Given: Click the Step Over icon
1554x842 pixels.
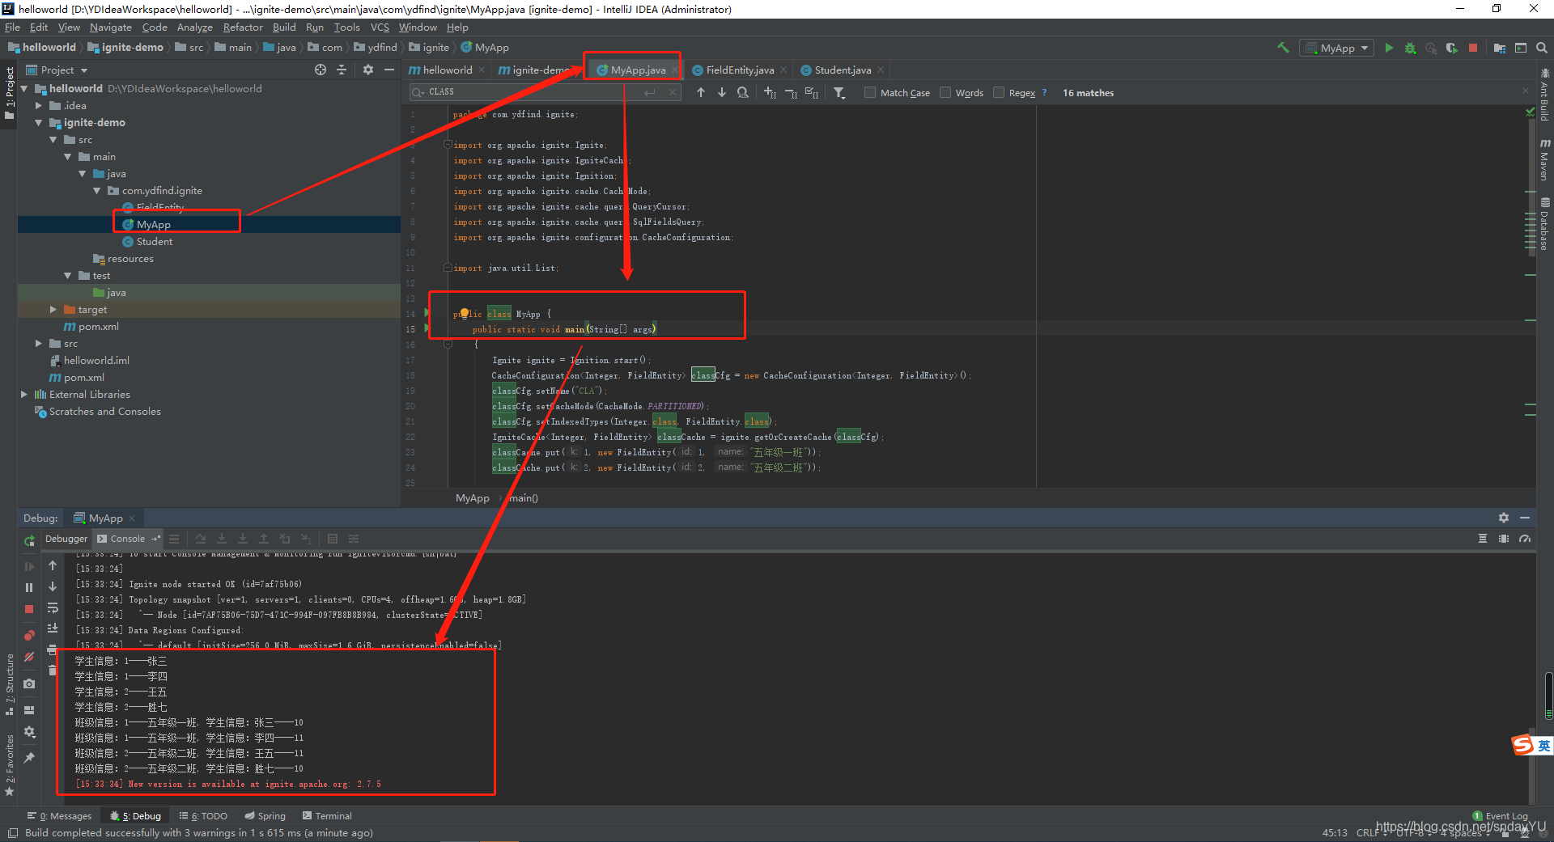Looking at the screenshot, I should tap(200, 539).
